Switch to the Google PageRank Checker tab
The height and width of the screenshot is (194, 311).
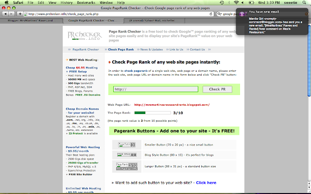93,20
